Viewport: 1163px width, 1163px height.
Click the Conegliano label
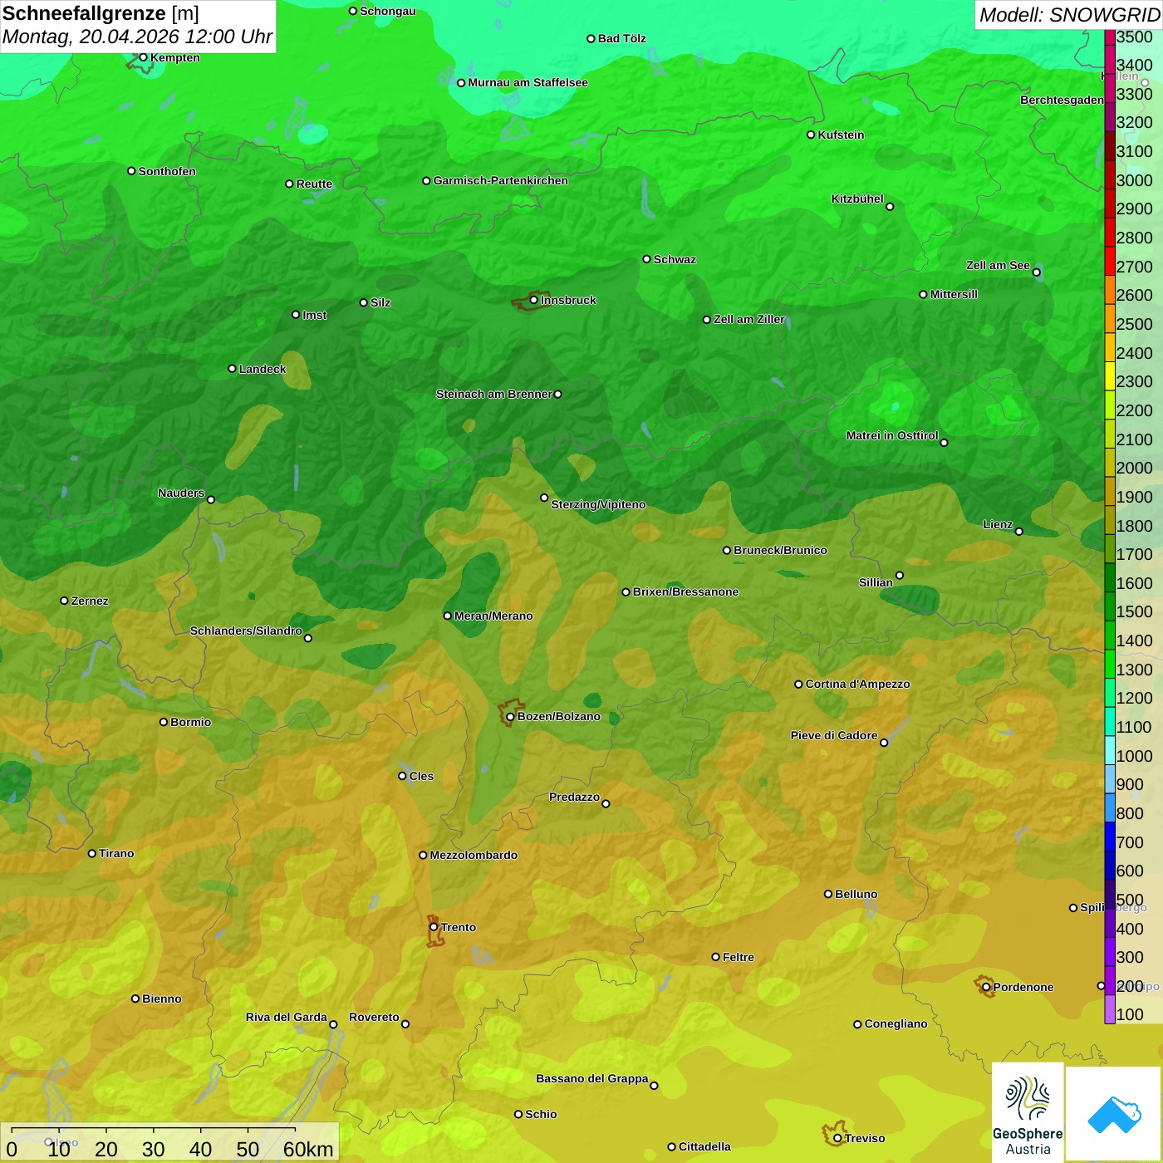click(896, 1023)
